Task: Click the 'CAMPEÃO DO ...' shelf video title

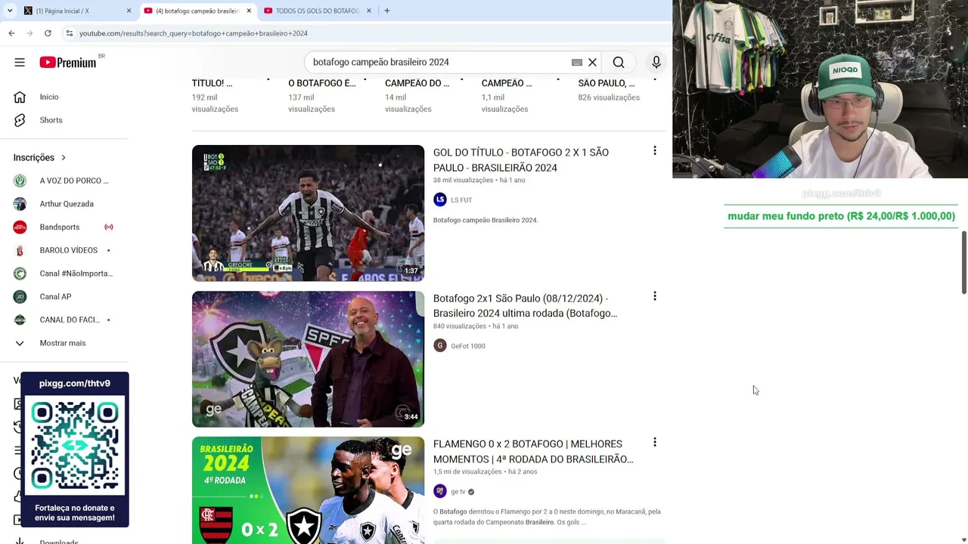Action: click(417, 83)
